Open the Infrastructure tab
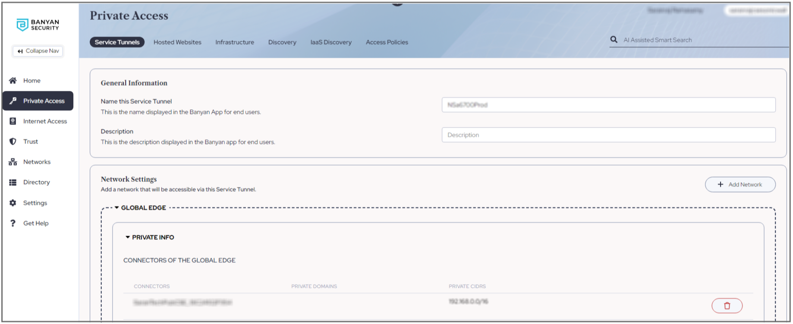Image resolution: width=793 pixels, height=324 pixels. click(235, 42)
